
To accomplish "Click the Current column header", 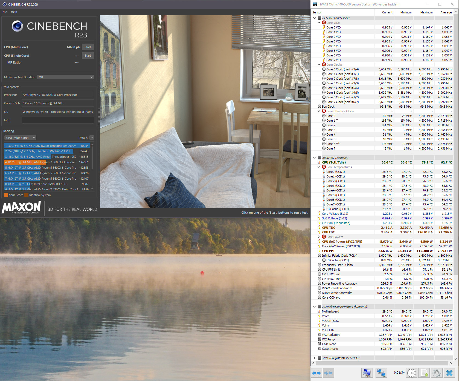I will pyautogui.click(x=384, y=12).
